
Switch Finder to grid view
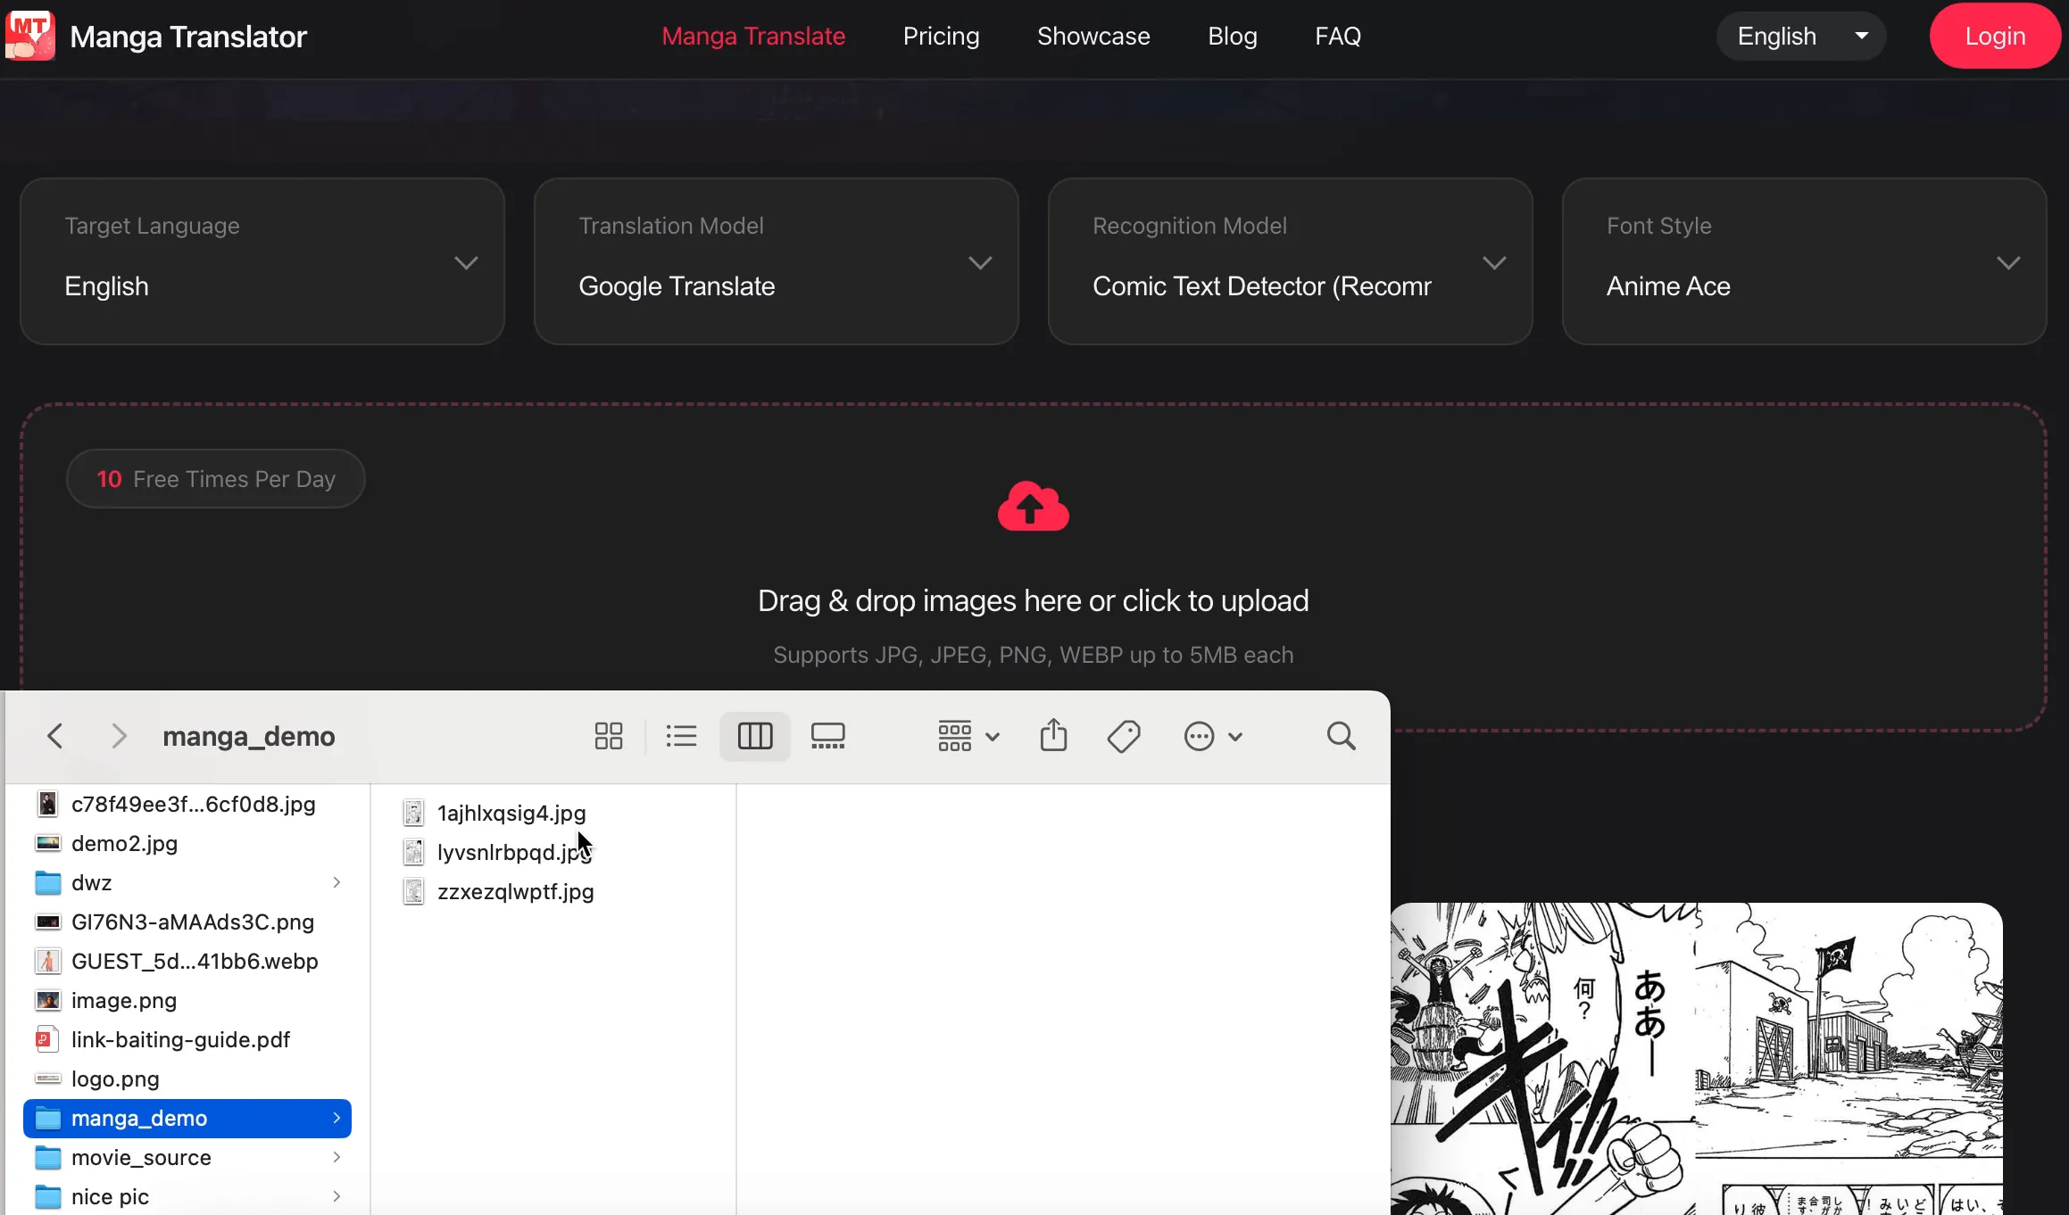(x=608, y=735)
